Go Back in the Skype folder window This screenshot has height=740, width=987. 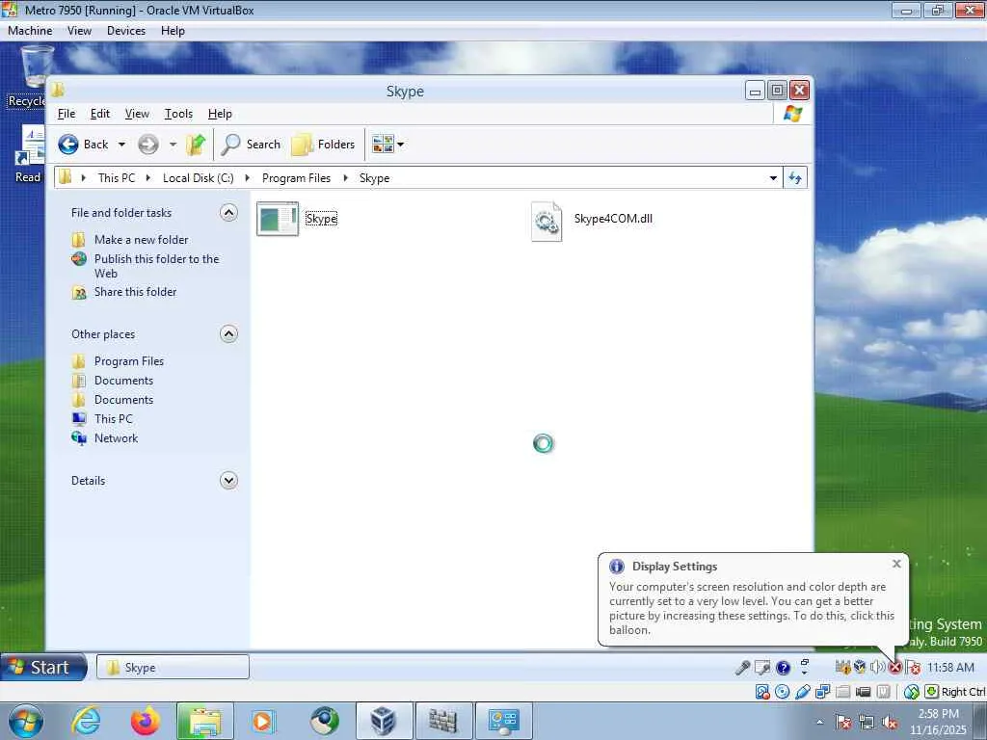pyautogui.click(x=83, y=145)
